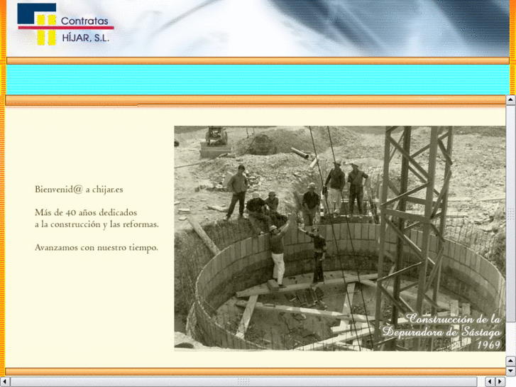516x387 pixels.
Task: Click the horizontal scroll-right arrow
Action: (500, 382)
